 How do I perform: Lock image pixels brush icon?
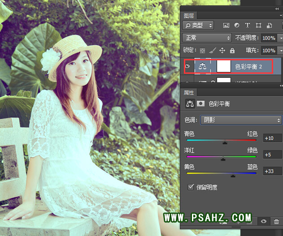pyautogui.click(x=212, y=51)
